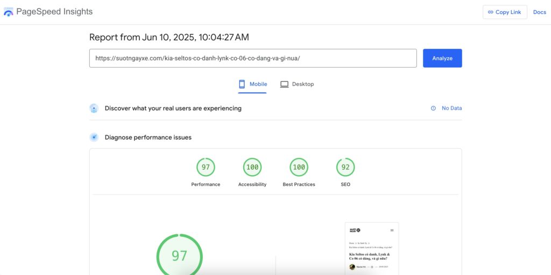The width and height of the screenshot is (551, 275).
Task: Jump to the Best Practices score gauge
Action: tap(299, 168)
